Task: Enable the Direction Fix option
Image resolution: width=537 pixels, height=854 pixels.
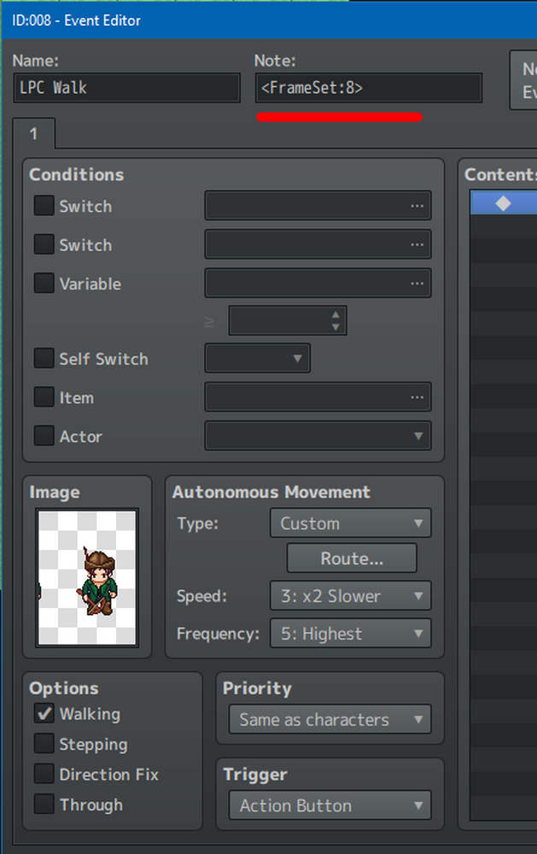Action: coord(44,774)
